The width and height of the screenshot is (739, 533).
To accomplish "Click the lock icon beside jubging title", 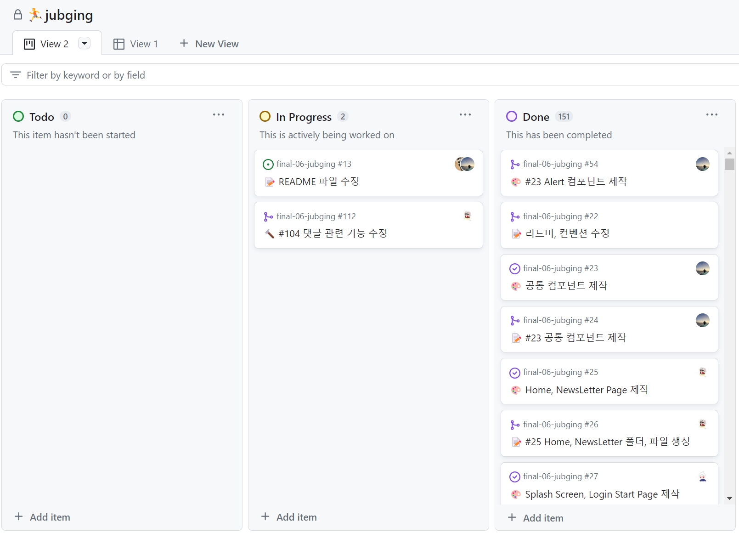I will (17, 14).
